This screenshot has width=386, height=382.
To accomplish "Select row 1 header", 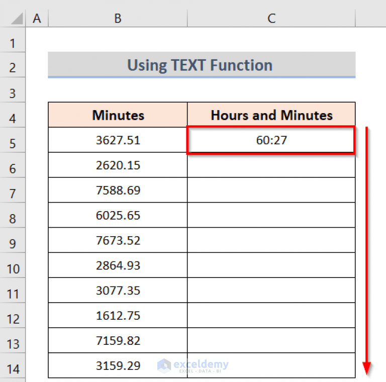I will [13, 40].
